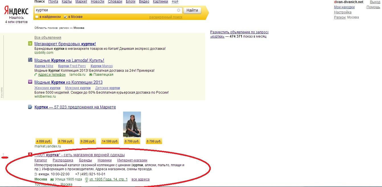The image size is (382, 187).
Task: Click the metro icon before Павелецкая
Action: [91, 75]
